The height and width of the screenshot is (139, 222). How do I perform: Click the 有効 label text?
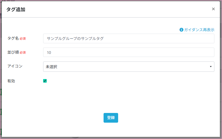11,81
